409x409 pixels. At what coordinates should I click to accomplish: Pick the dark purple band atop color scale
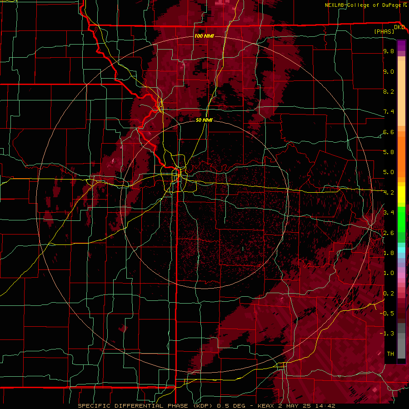click(x=401, y=45)
